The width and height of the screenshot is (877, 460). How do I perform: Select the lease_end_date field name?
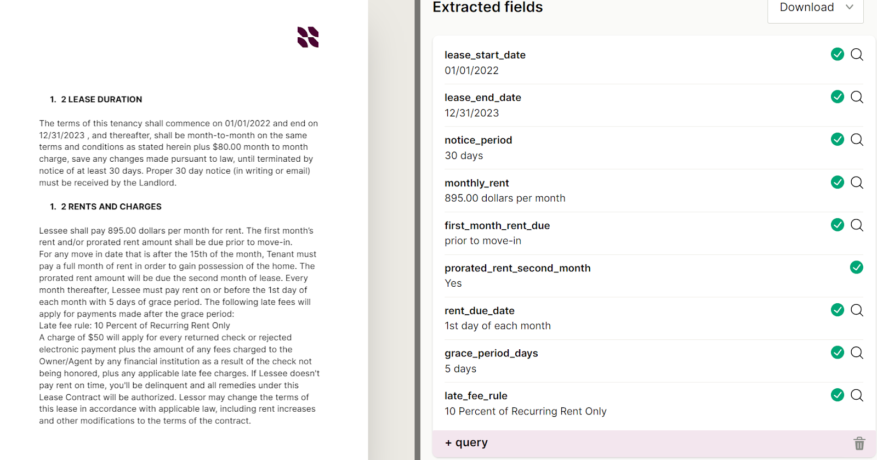pos(483,98)
